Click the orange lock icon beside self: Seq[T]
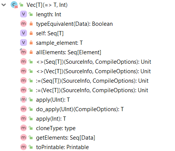This screenshot has height=151, width=175. point(31,33)
